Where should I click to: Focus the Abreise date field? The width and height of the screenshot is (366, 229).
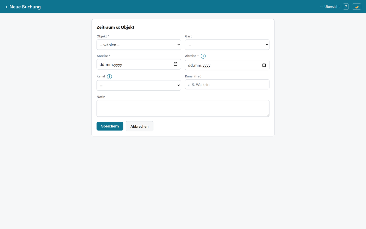227,65
